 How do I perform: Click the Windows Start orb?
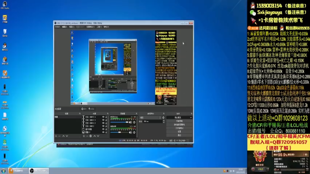pyautogui.click(x=3, y=171)
